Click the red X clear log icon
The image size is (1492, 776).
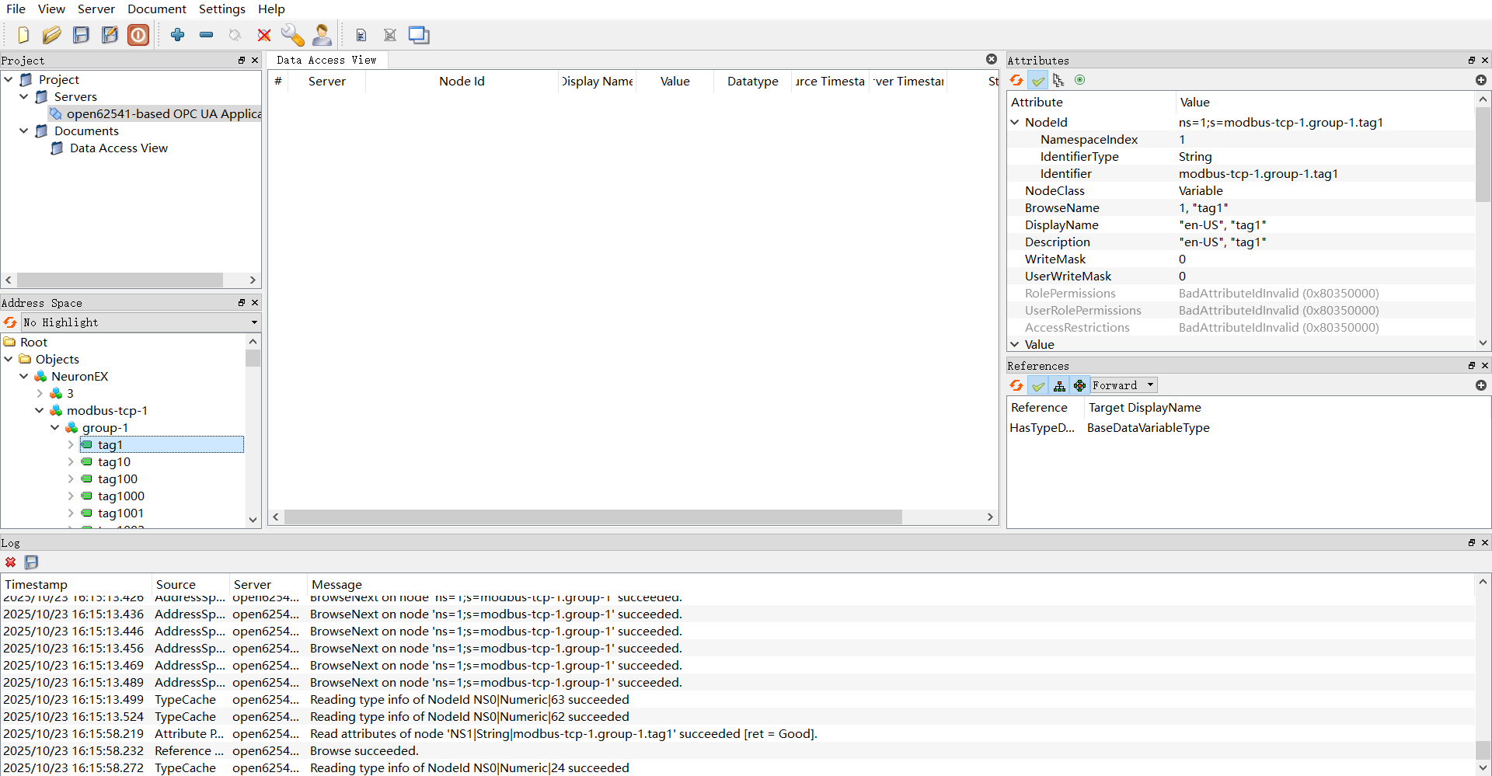(10, 562)
